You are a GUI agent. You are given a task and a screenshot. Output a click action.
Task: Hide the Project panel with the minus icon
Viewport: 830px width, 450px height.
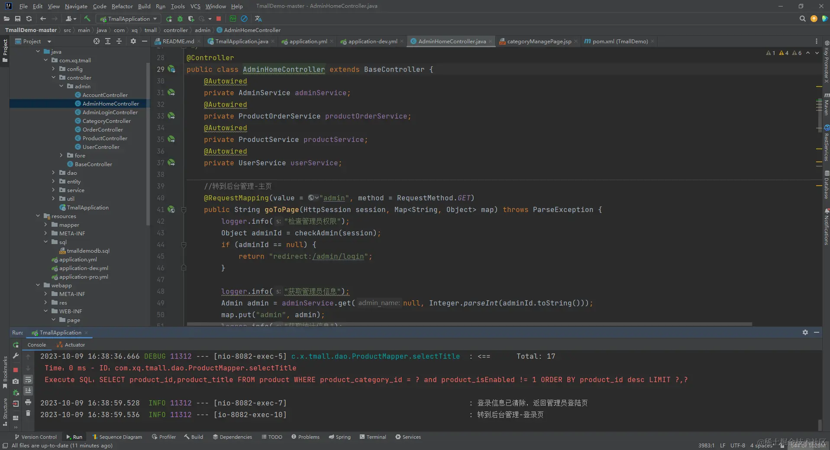click(145, 41)
